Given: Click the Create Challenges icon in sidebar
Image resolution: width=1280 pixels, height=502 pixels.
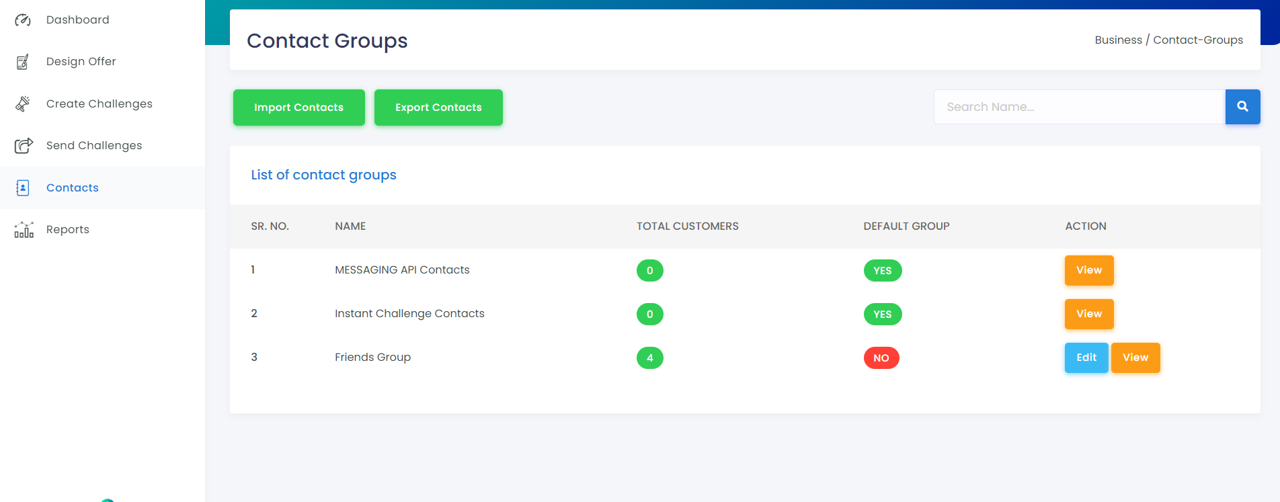Looking at the screenshot, I should (x=23, y=103).
